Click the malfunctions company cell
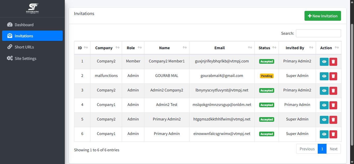 click(x=106, y=76)
